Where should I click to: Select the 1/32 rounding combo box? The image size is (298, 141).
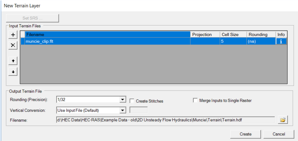pos(91,100)
